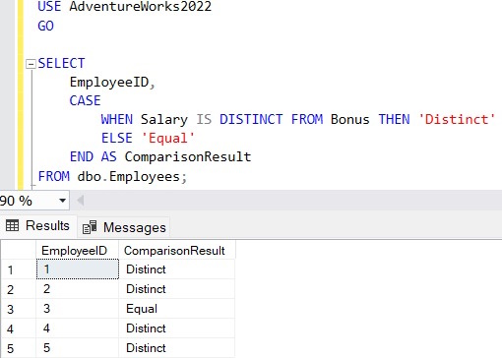The height and width of the screenshot is (358, 502).
Task: Select the ComparisonResult column header
Action: [x=176, y=251]
